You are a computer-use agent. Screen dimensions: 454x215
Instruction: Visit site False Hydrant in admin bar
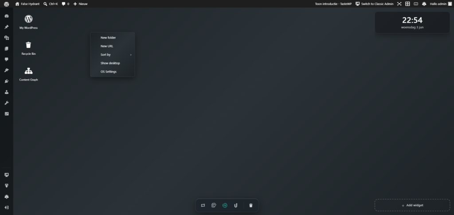(x=27, y=4)
